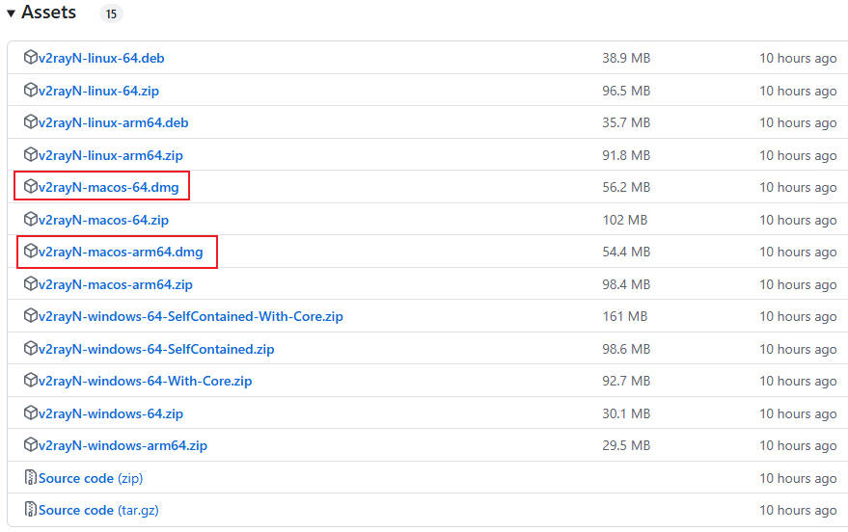Click the 161 MB file size
Screen dimensions: 848x532
[624, 316]
